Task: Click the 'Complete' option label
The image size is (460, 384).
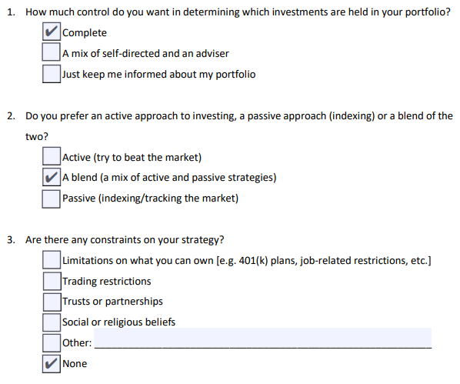Action: pyautogui.click(x=85, y=33)
